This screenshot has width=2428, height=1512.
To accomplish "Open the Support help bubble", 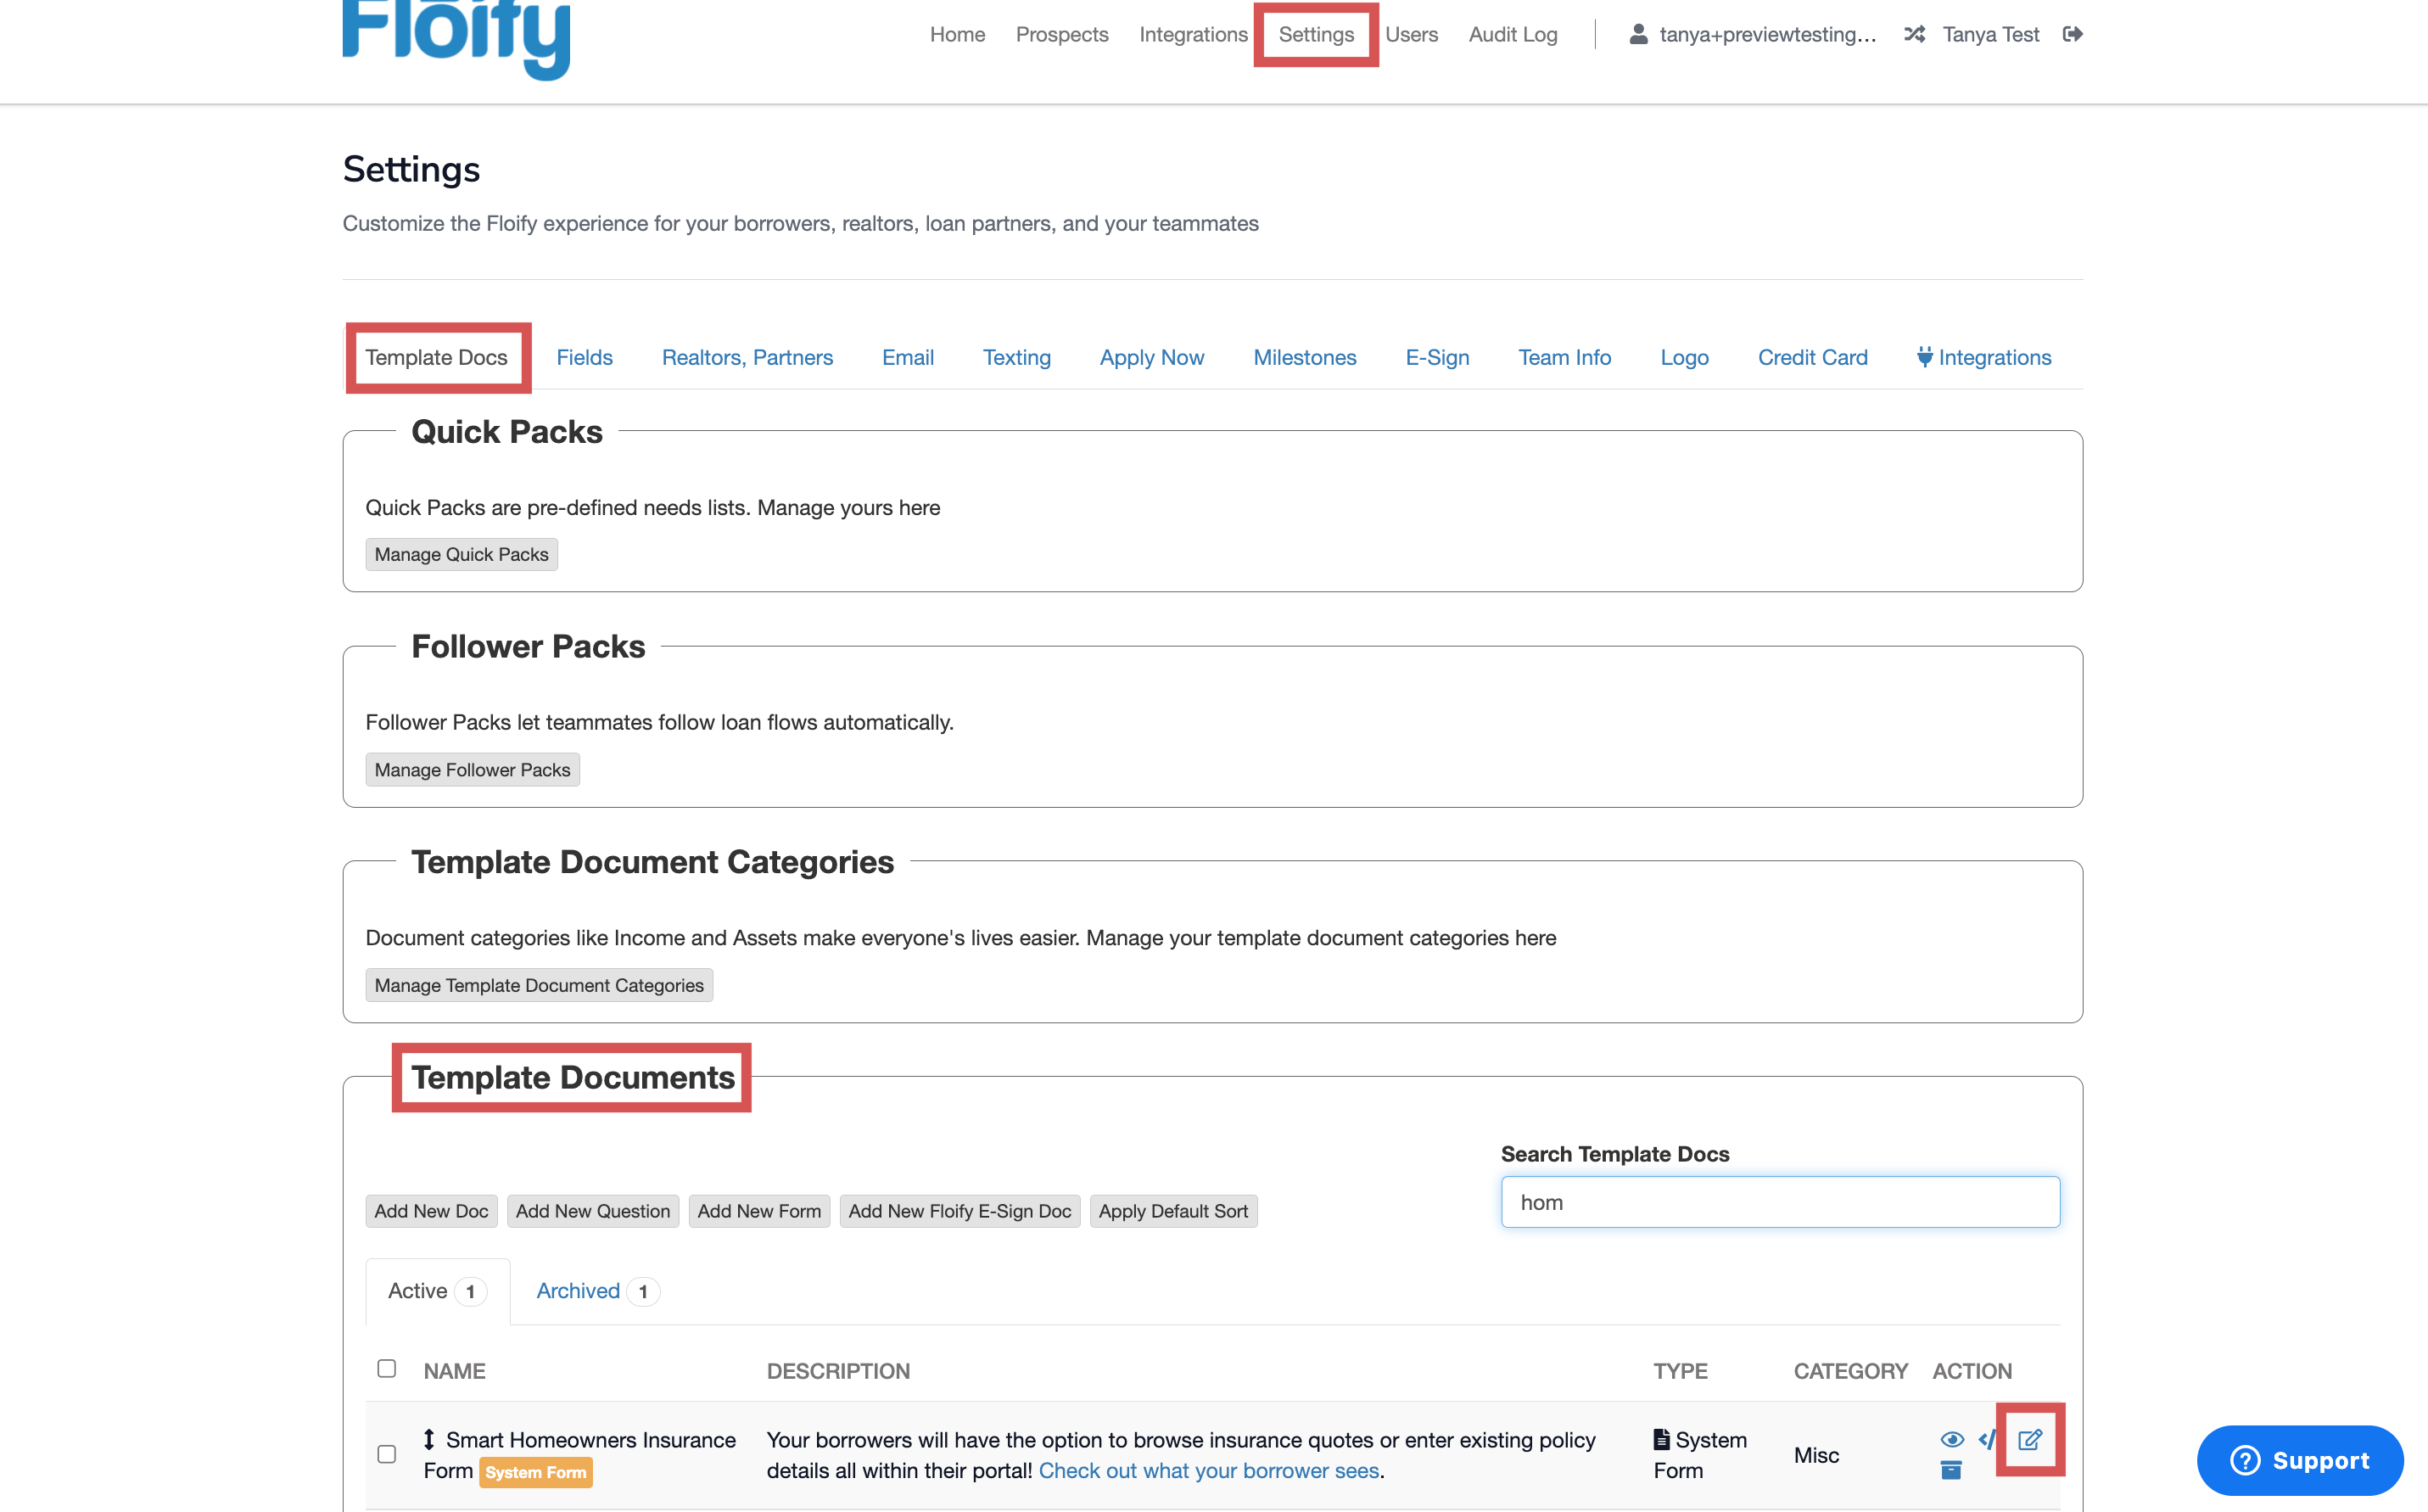I will 2299,1460.
